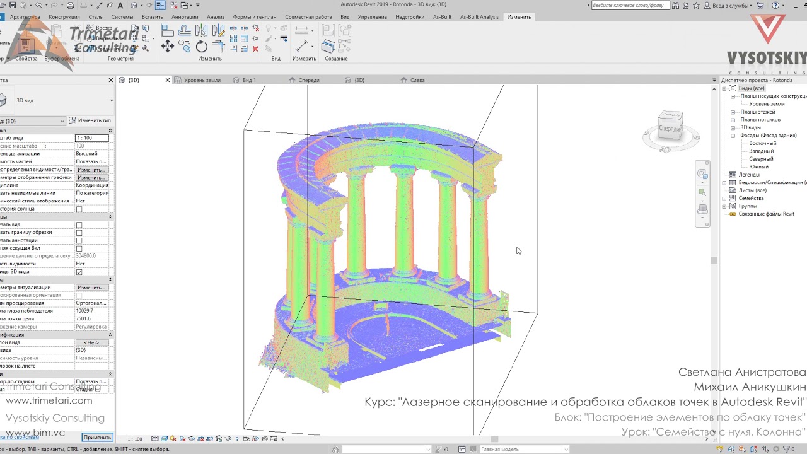807x454 pixels.
Task: Switch to the Управление ribbon tab
Action: [x=373, y=17]
